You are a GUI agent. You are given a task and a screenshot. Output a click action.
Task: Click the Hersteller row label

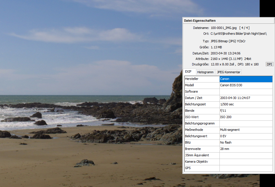coord(202,79)
